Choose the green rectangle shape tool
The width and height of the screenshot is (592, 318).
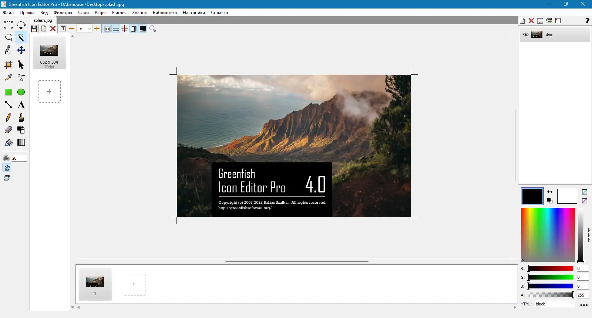pos(9,92)
